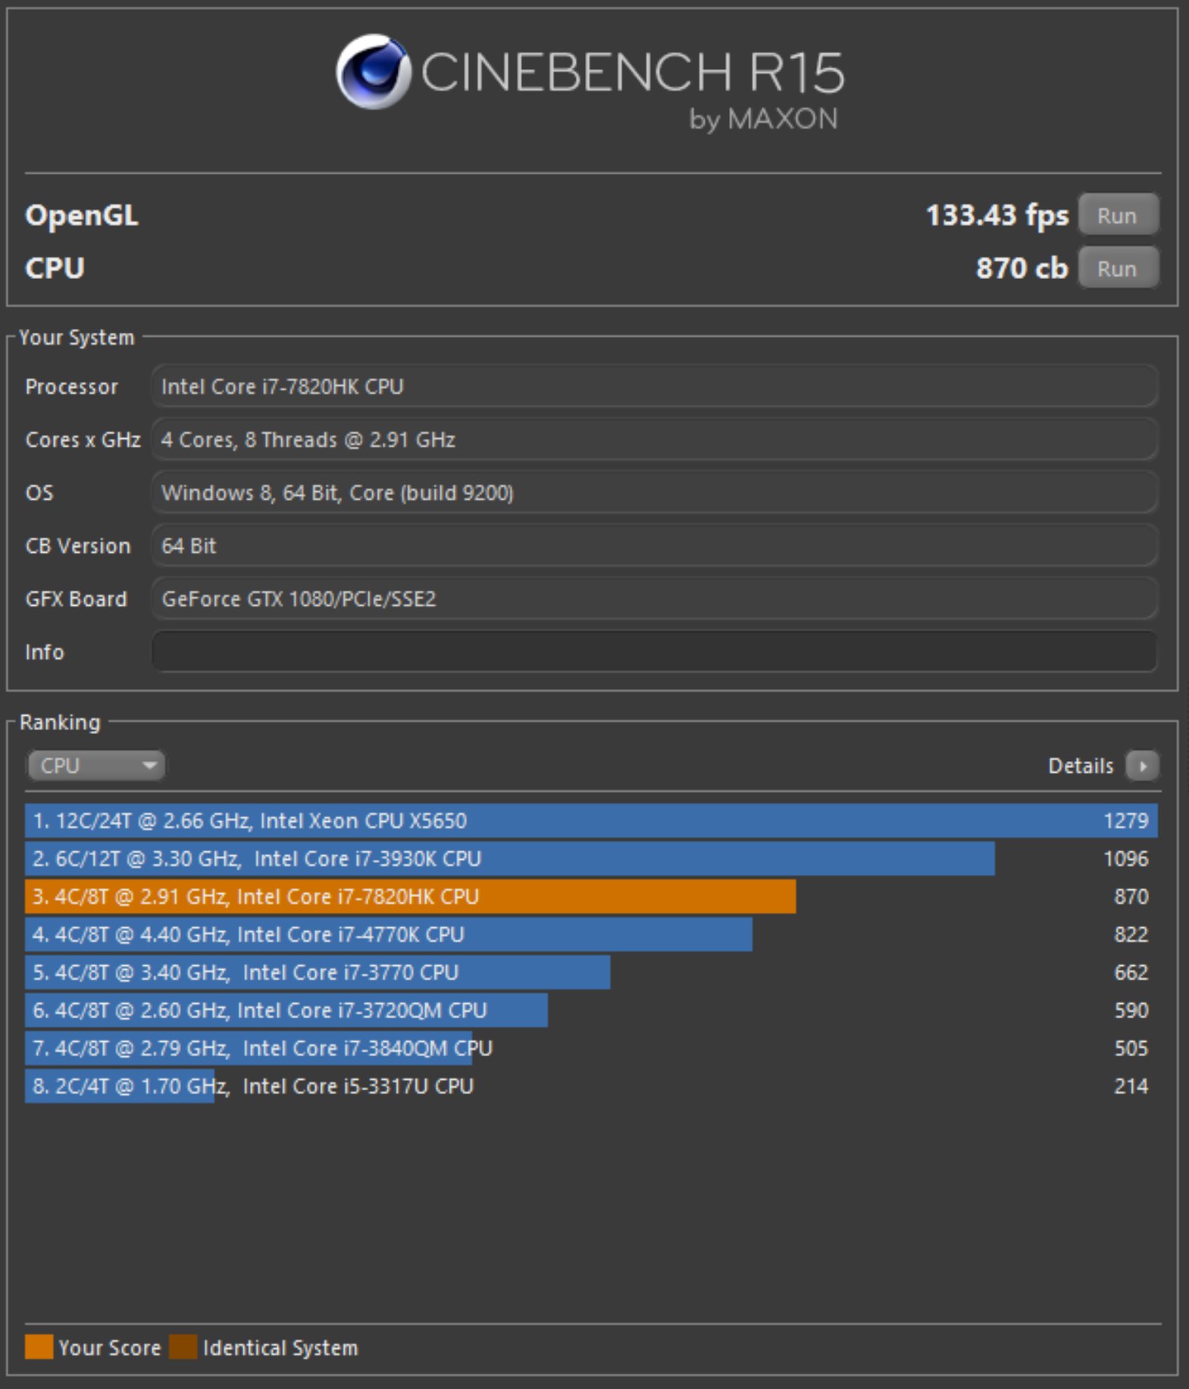Select ranking row 8 i5-3317U
The width and height of the screenshot is (1189, 1389).
(x=591, y=1086)
